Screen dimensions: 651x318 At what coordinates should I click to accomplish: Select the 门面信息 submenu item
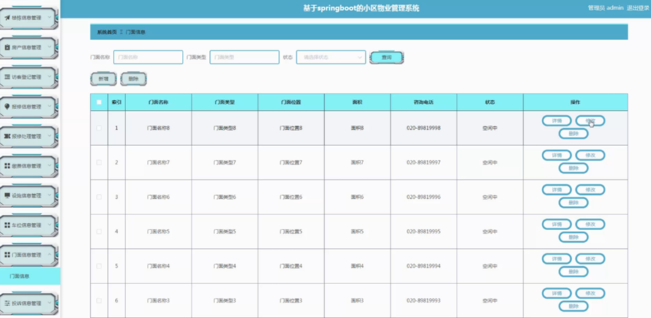30,276
